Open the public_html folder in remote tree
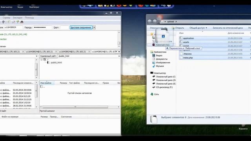251x141 pixels. (x=56, y=63)
